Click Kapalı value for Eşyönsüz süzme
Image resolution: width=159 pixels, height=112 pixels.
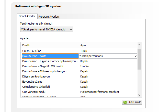click(84, 82)
